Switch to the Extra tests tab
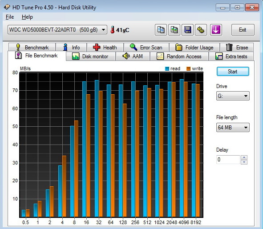The width and height of the screenshot is (263, 229). pyautogui.click(x=231, y=56)
